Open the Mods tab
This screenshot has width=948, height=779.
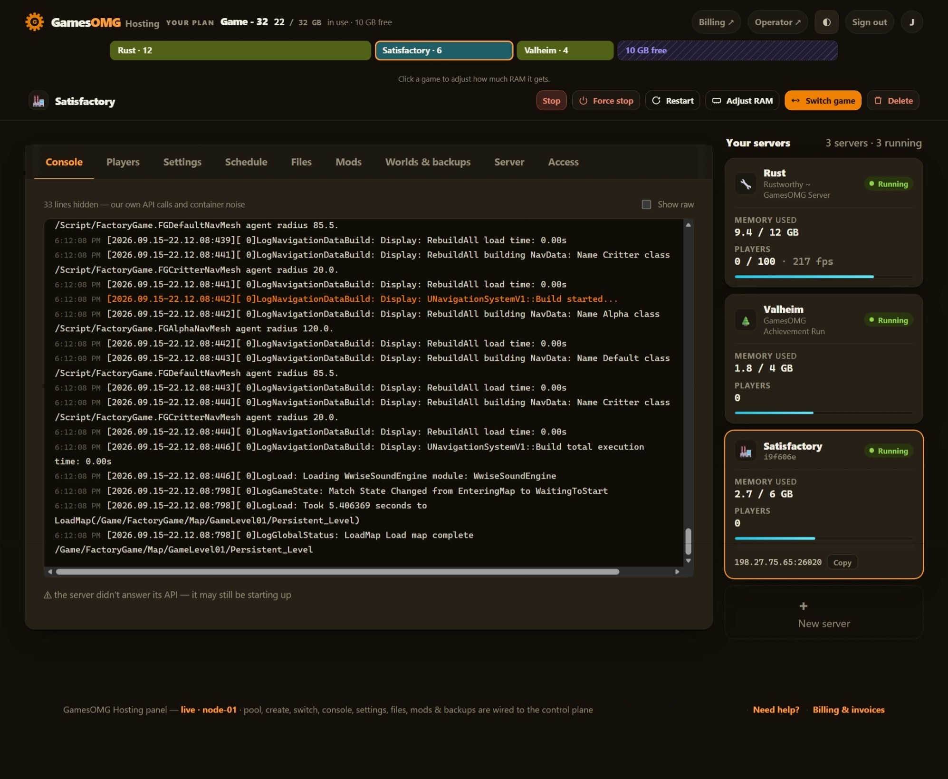pos(348,162)
